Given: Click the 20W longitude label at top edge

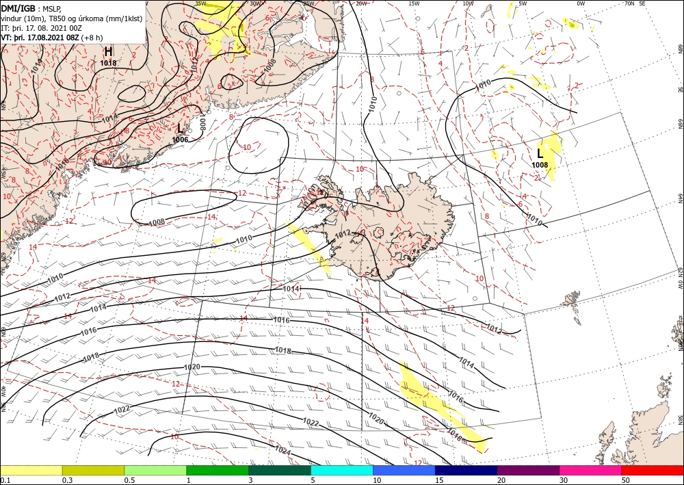Looking at the screenshot, I should coord(361,3).
